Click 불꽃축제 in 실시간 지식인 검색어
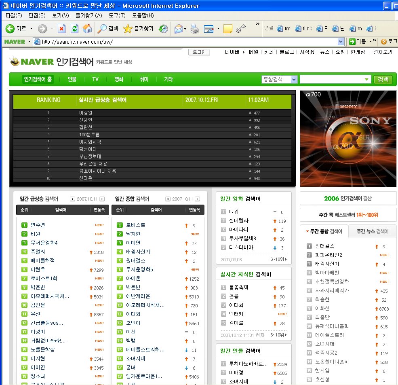This screenshot has width=398, height=385. [x=238, y=287]
